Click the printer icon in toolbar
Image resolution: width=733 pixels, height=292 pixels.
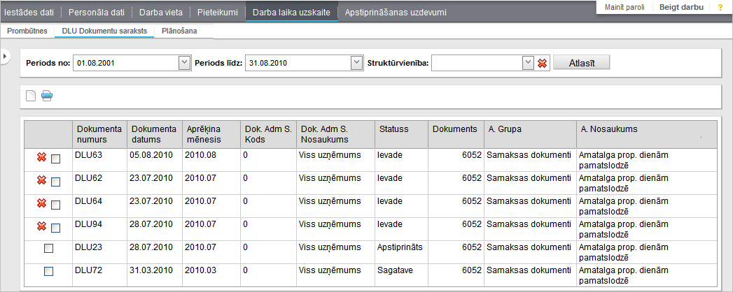(47, 96)
